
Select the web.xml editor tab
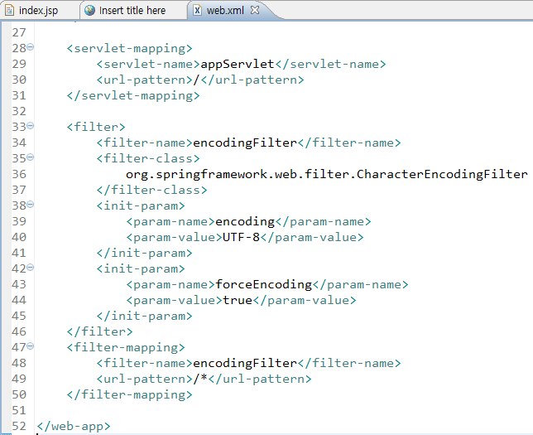click(x=225, y=11)
